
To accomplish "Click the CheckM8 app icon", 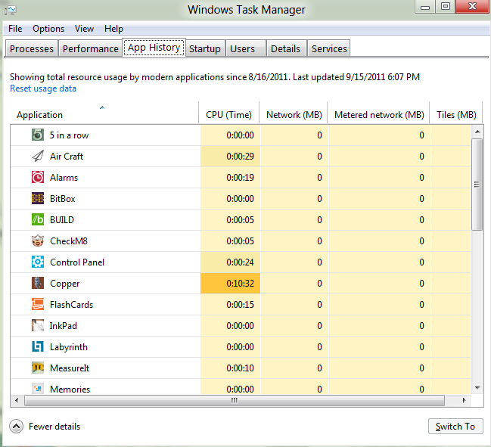I will tap(38, 241).
